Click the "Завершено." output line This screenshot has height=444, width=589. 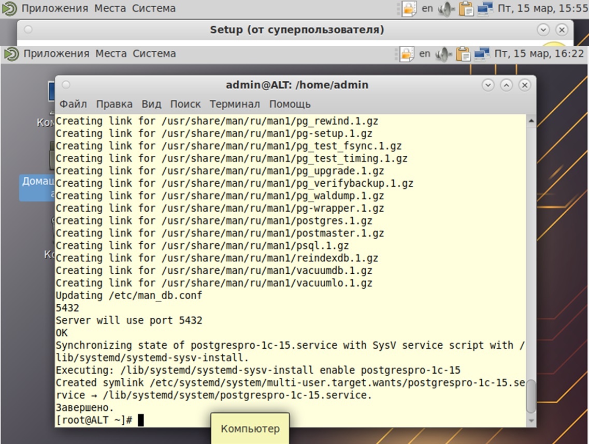tap(84, 408)
